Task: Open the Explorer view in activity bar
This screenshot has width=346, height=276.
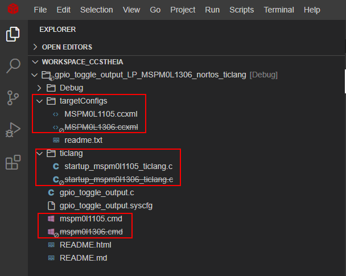Action: tap(13, 35)
